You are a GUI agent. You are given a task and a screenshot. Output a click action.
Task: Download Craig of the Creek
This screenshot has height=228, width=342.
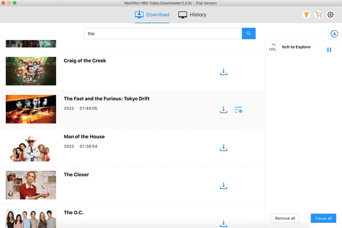point(223,72)
